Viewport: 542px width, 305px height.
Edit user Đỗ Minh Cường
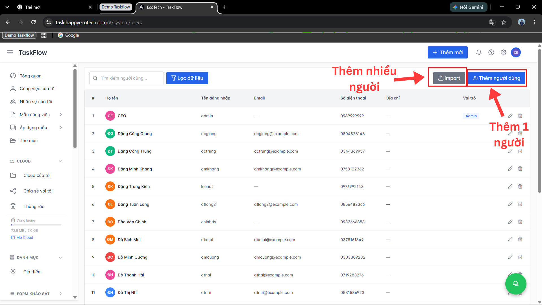tap(510, 257)
